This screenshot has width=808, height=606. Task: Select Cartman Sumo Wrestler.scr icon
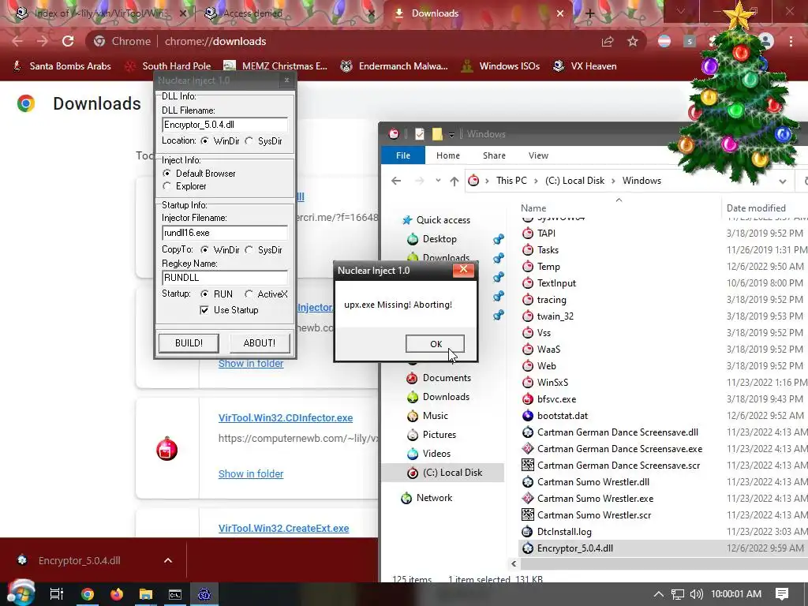(528, 514)
